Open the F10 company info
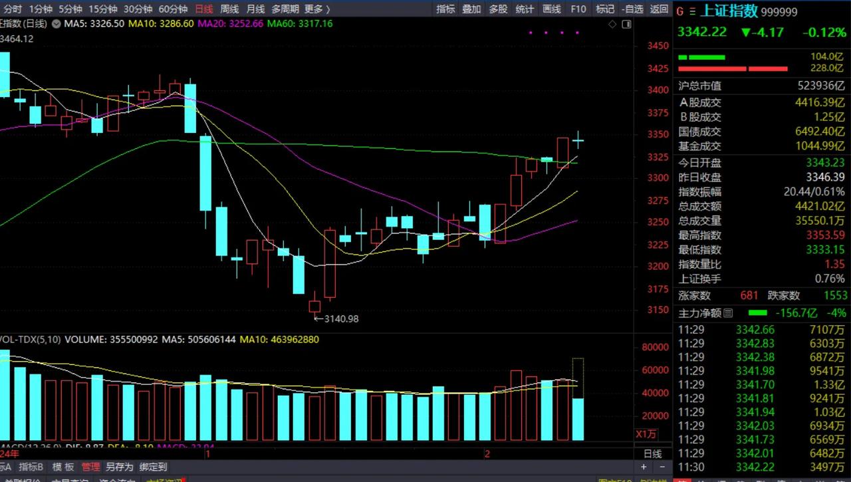Screen dimensions: 851x482 [x=578, y=9]
